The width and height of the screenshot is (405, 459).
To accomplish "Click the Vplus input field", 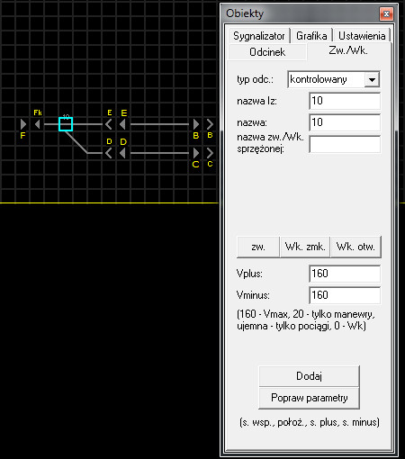I will 345,274.
